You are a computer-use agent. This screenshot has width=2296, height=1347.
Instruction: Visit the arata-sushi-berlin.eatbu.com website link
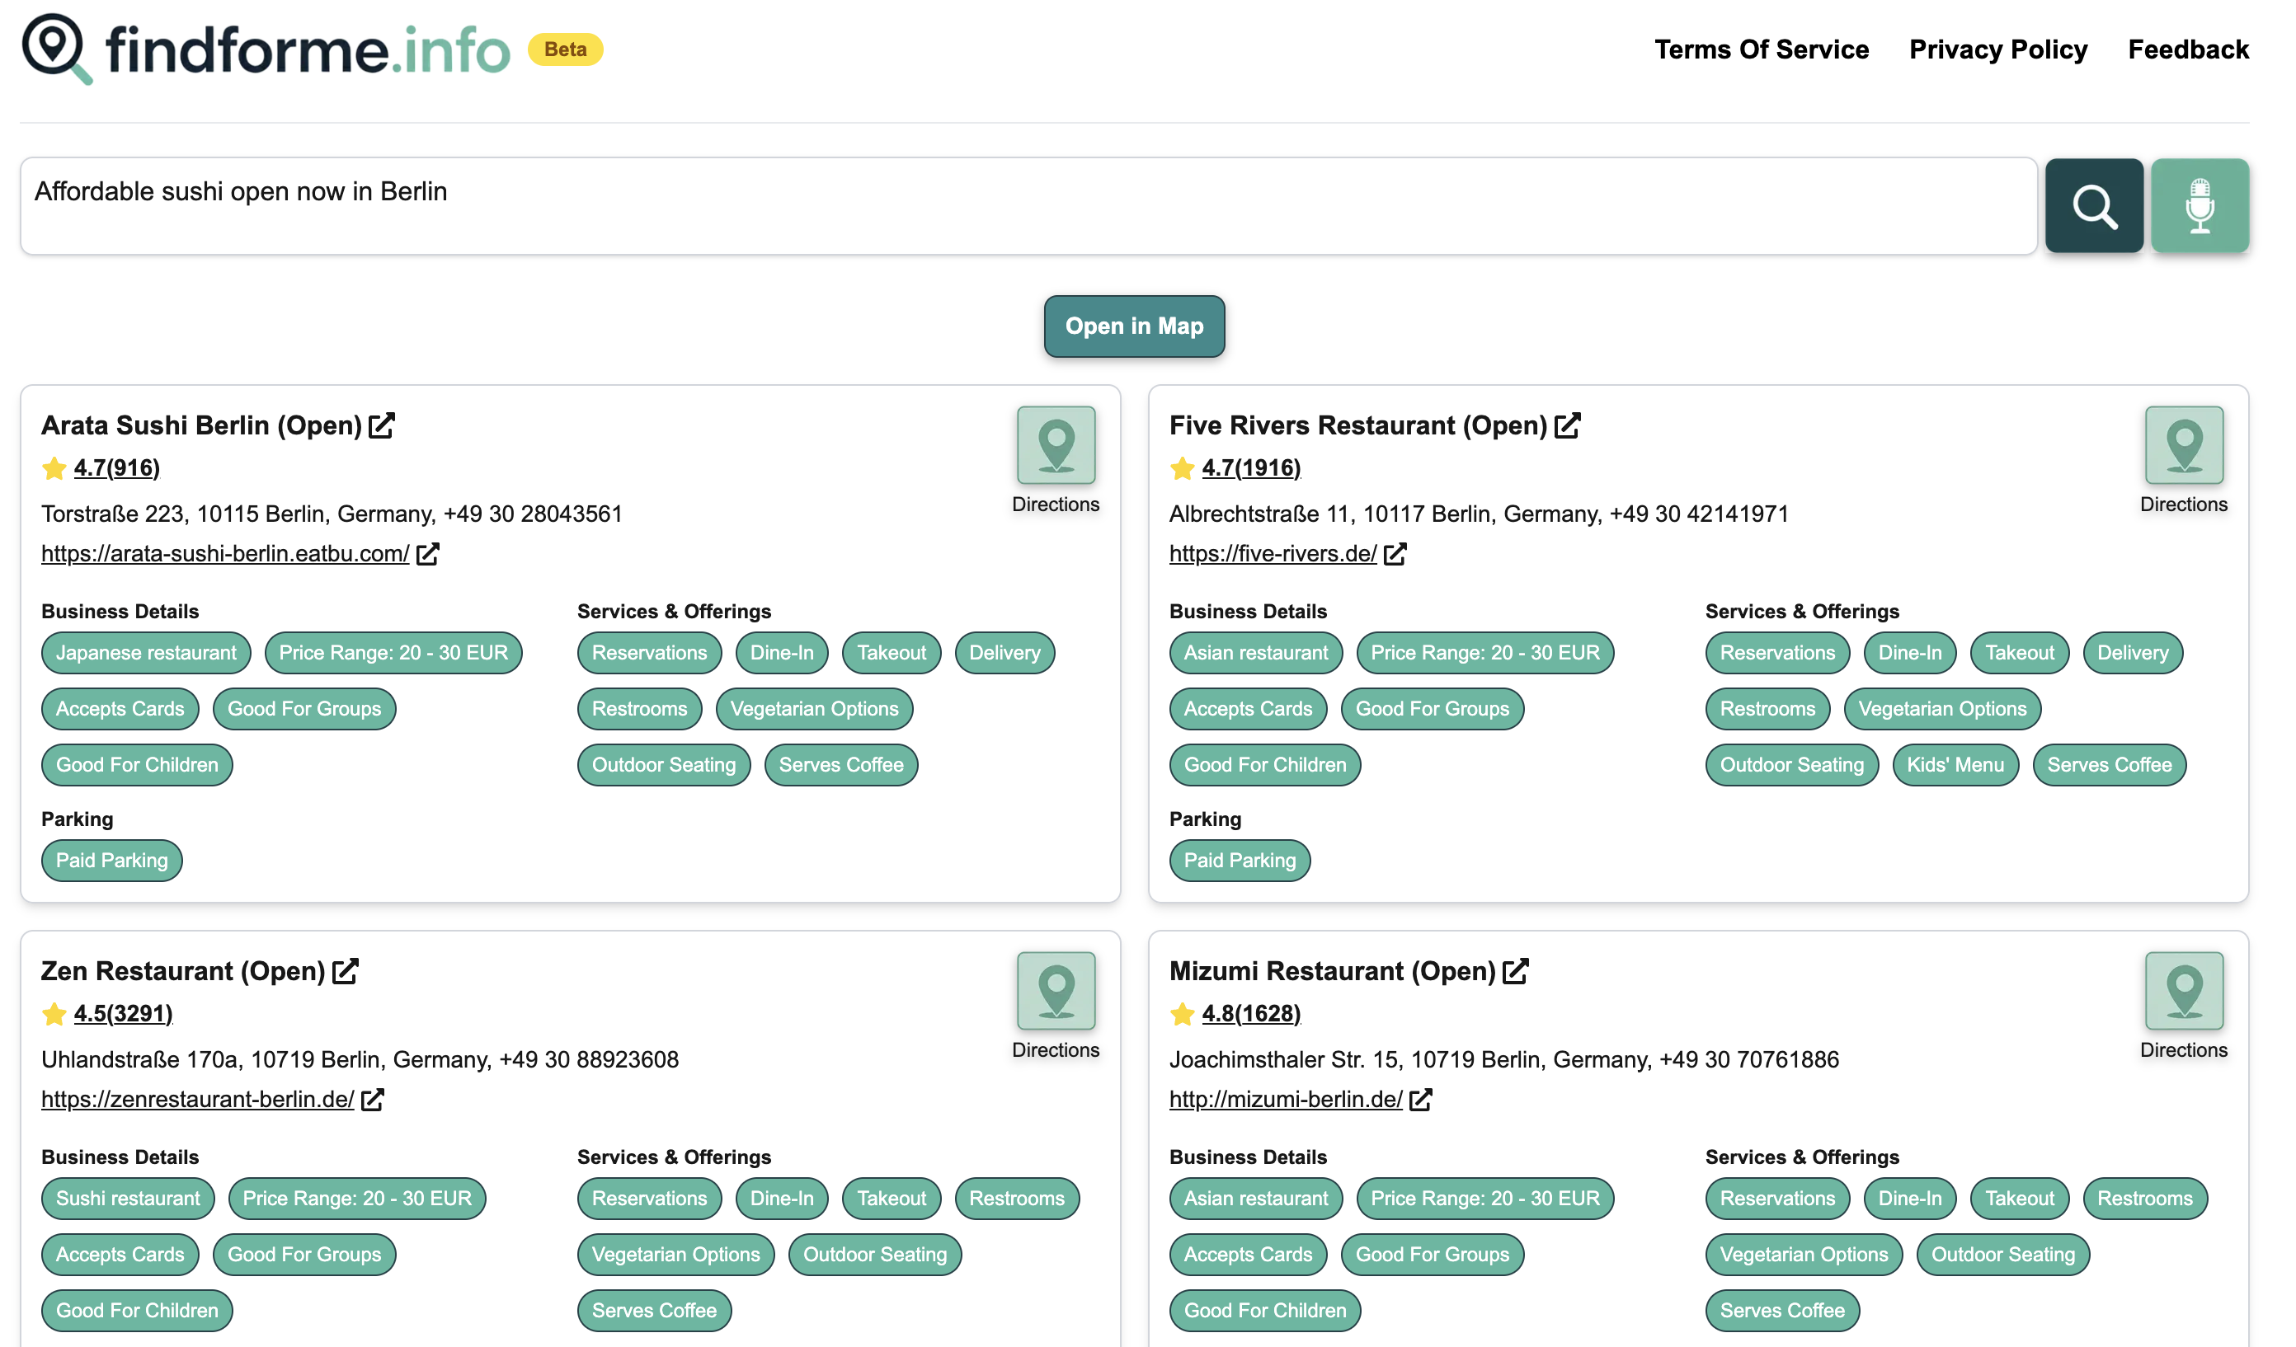click(225, 554)
